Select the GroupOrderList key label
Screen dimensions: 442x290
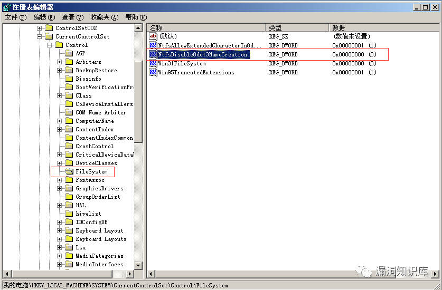pyautogui.click(x=98, y=197)
